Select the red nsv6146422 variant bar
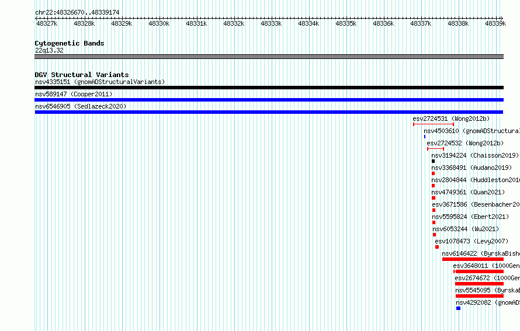520x331 pixels. click(473, 259)
